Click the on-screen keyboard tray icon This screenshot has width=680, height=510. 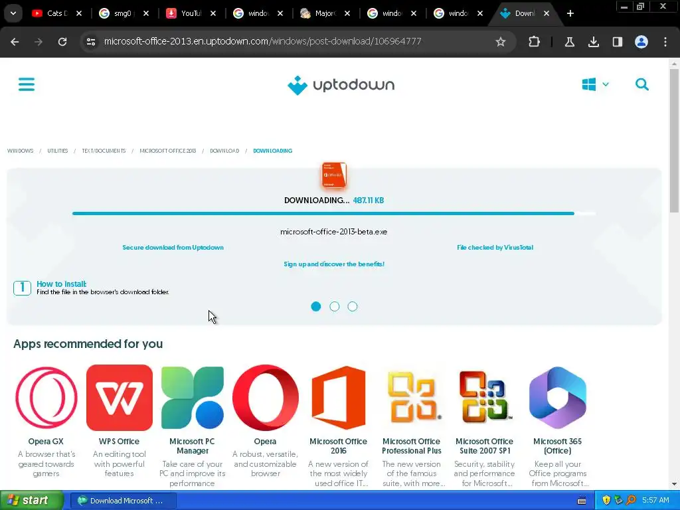point(582,501)
